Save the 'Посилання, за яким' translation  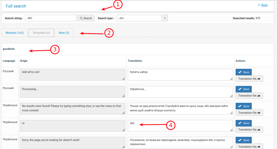(x=244, y=140)
